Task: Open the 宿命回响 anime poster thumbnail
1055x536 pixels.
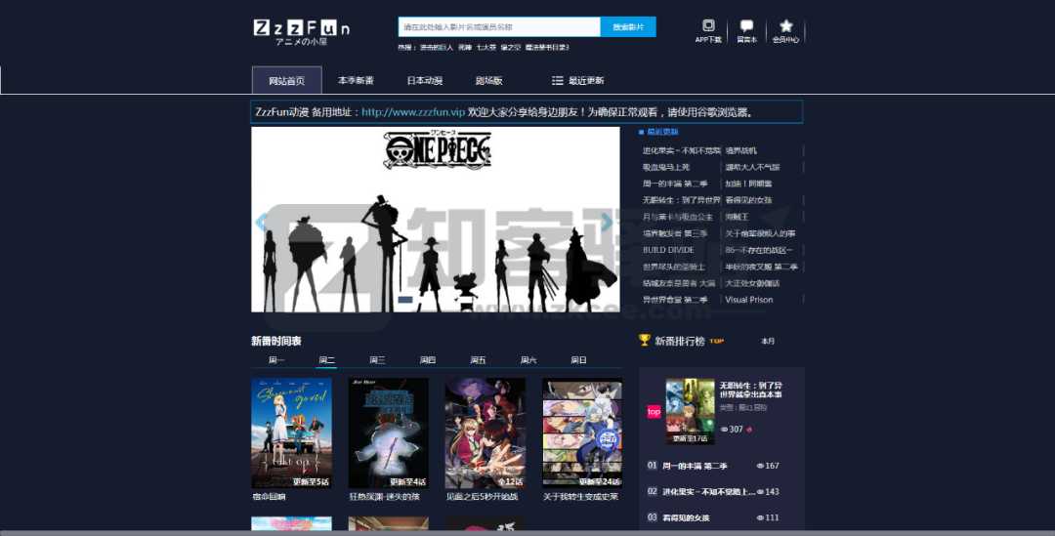Action: 291,433
